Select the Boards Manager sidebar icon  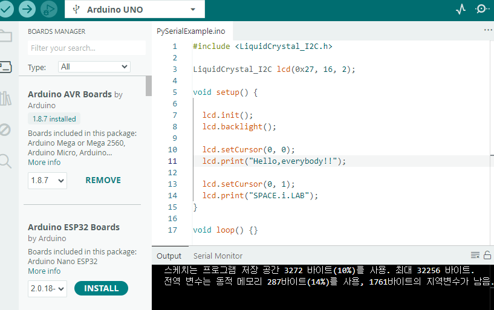pos(5,66)
